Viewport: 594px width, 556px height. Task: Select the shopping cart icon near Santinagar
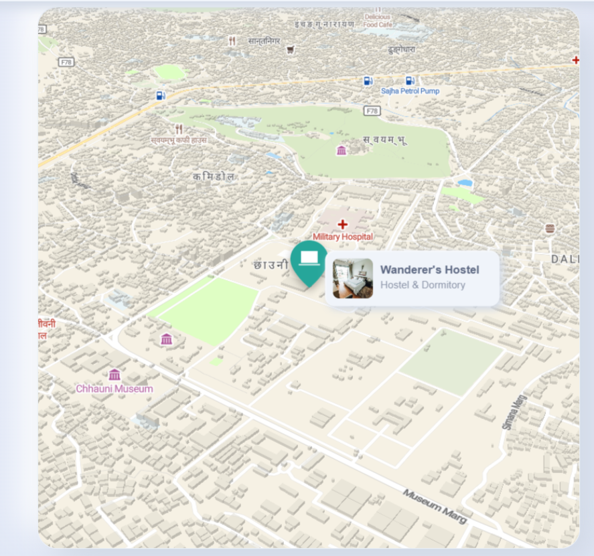click(x=290, y=50)
